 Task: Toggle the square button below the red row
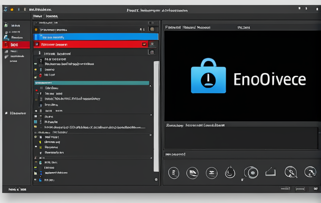[x=152, y=52]
